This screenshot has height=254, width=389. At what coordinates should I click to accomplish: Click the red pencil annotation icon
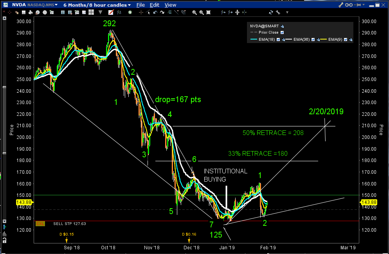pyautogui.click(x=111, y=12)
